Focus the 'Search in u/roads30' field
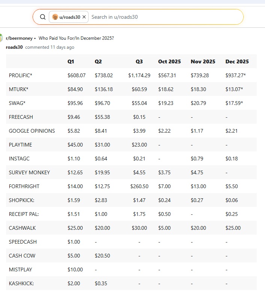This screenshot has height=292, width=265. click(x=165, y=17)
